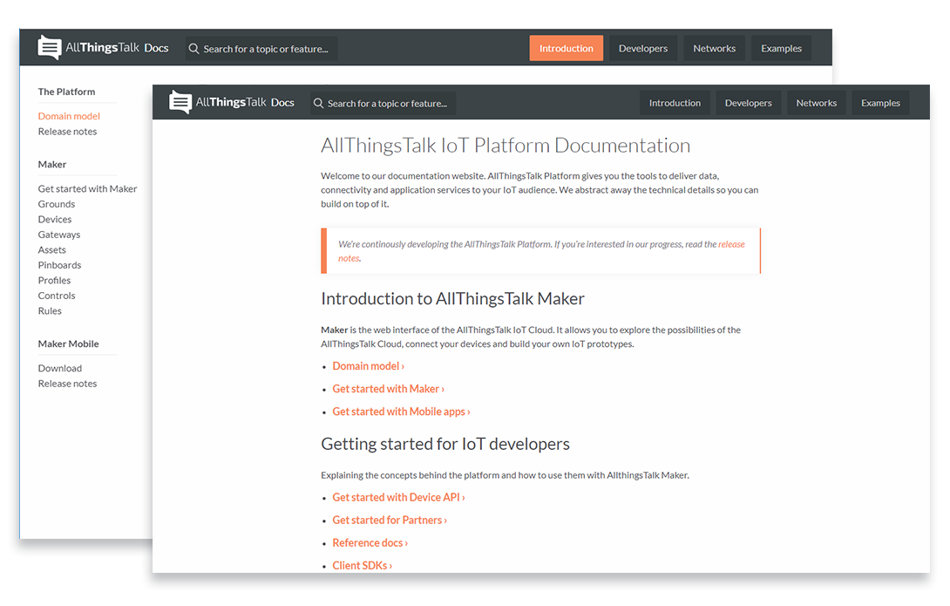Image resolution: width=950 pixels, height=606 pixels.
Task: Open the Gateways sidebar entry
Action: 58,234
